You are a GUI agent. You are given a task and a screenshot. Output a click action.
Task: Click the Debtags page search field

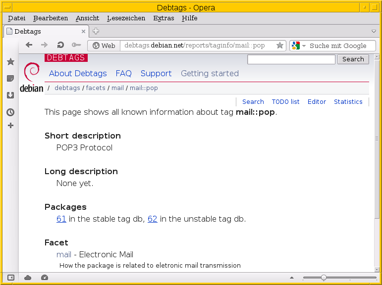[x=291, y=59]
